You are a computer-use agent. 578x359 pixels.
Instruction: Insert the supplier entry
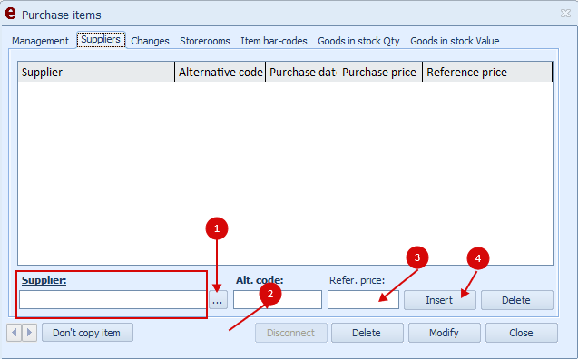point(440,300)
